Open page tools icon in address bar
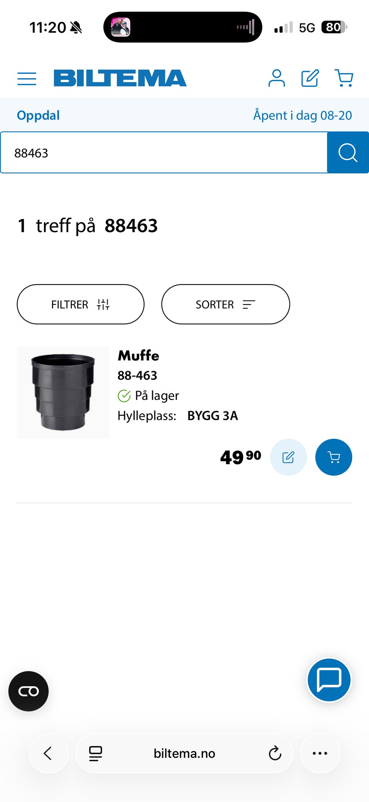Screen dimensions: 369x802 (96, 753)
